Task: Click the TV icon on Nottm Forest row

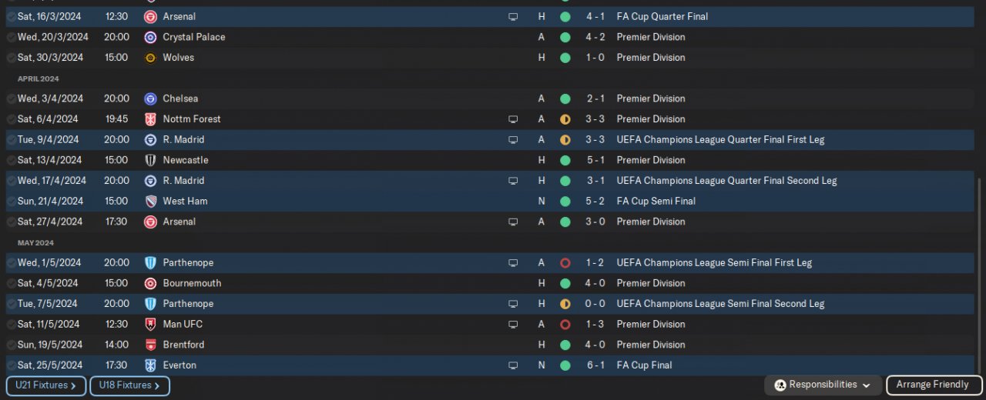Action: 513,119
